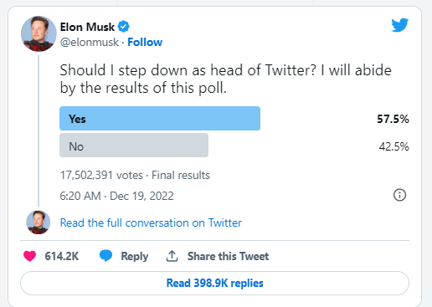The image size is (432, 307).
Task: Click the blue reply speech bubble icon
Action: pyautogui.click(x=105, y=256)
